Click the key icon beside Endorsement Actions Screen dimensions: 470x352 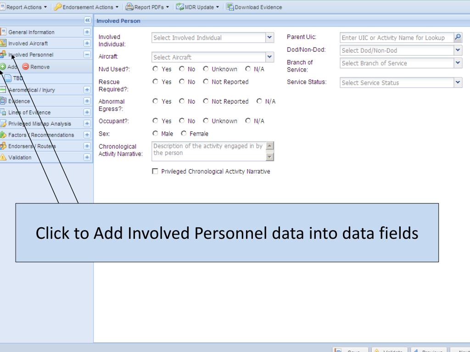[57, 7]
